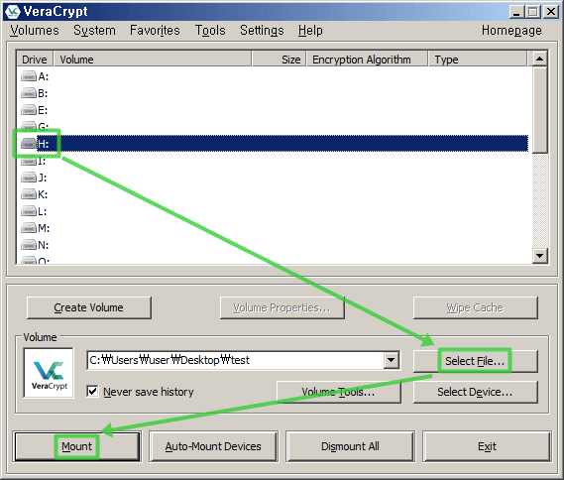Click the Dismount All button
The width and height of the screenshot is (564, 480).
coord(350,446)
